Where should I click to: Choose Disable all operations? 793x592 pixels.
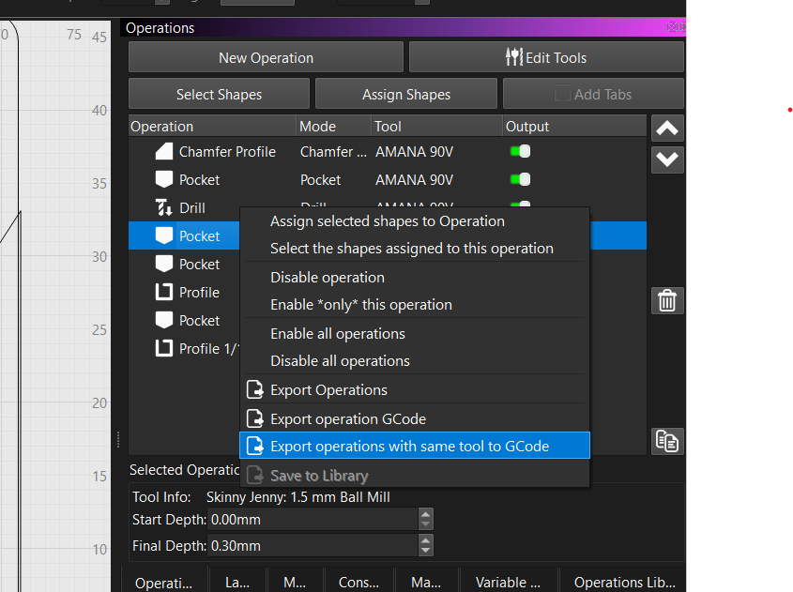[x=415, y=360]
